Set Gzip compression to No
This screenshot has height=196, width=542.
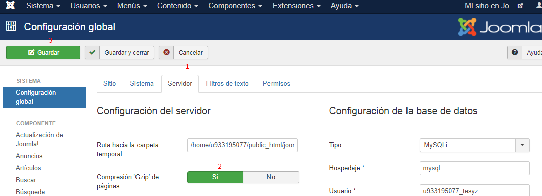coord(271,177)
